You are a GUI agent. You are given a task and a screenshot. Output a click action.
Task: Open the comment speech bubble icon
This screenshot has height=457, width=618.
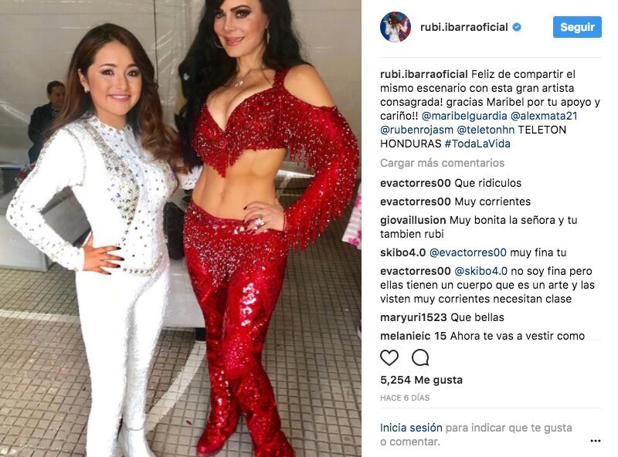pyautogui.click(x=420, y=357)
